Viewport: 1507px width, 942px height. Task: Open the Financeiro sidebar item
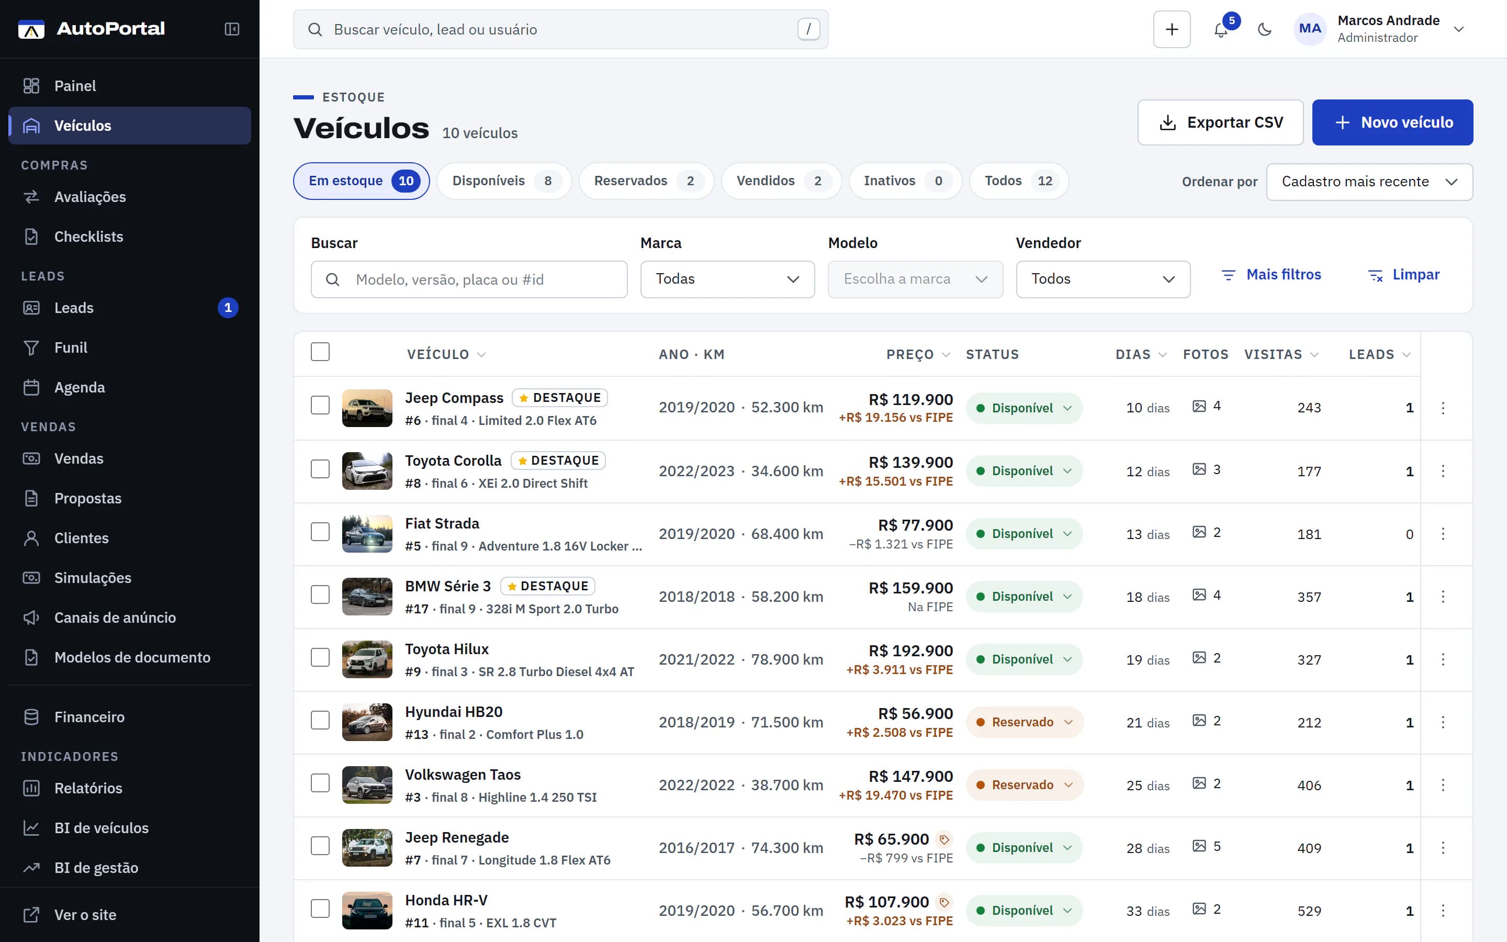(x=130, y=717)
